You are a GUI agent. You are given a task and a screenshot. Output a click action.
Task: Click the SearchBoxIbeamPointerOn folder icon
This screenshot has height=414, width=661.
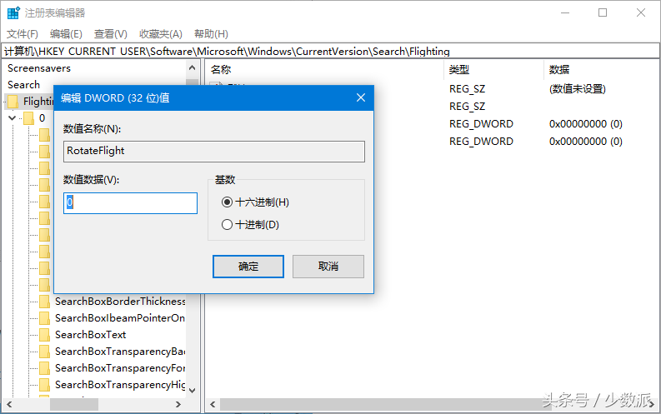click(45, 317)
